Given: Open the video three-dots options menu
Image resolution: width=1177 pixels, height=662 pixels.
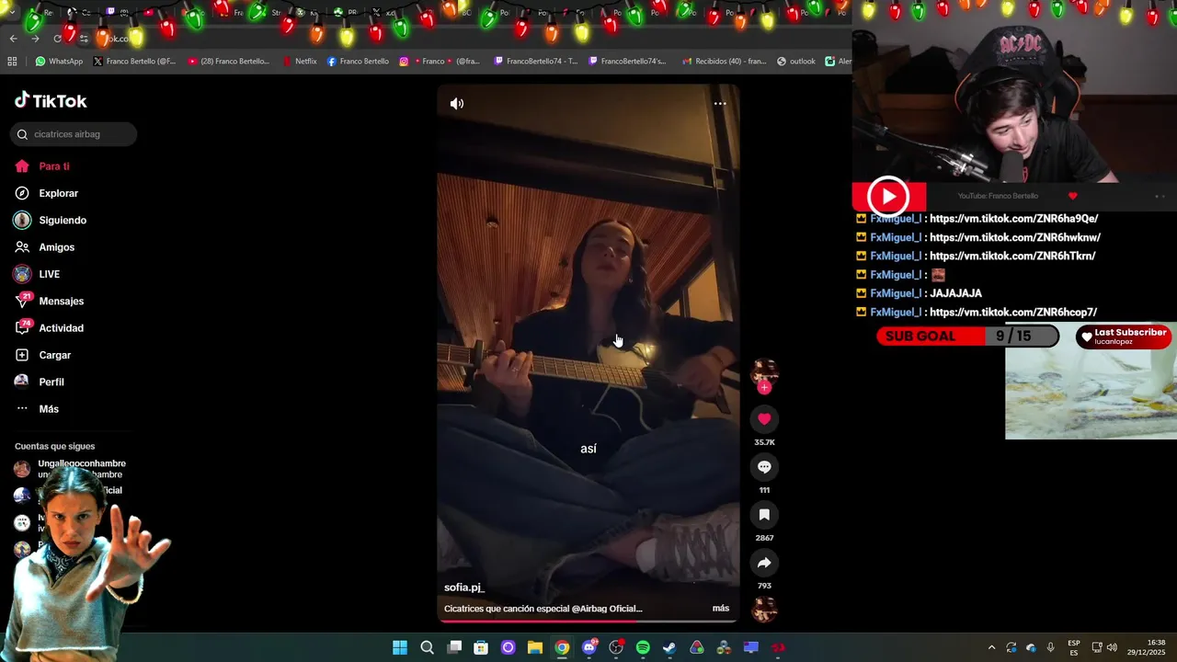Looking at the screenshot, I should coord(720,104).
